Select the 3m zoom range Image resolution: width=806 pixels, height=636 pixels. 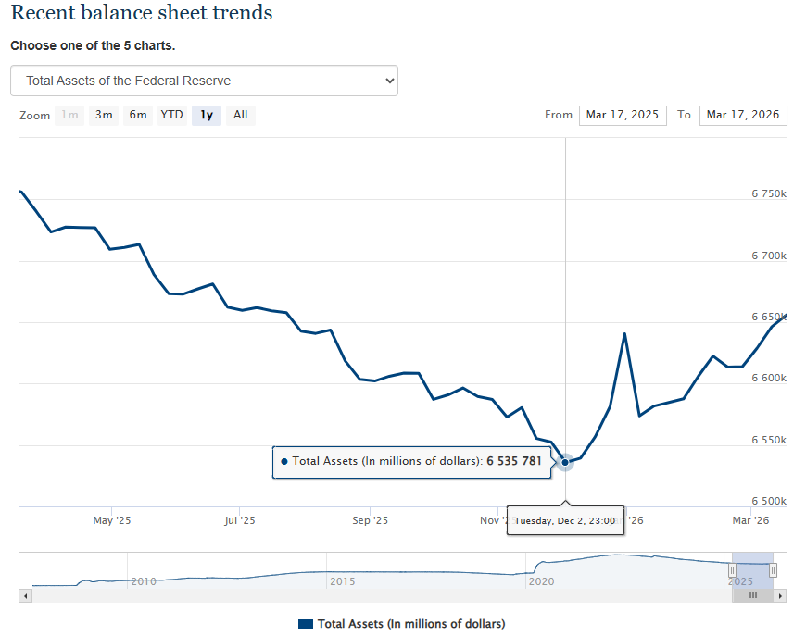tap(104, 115)
